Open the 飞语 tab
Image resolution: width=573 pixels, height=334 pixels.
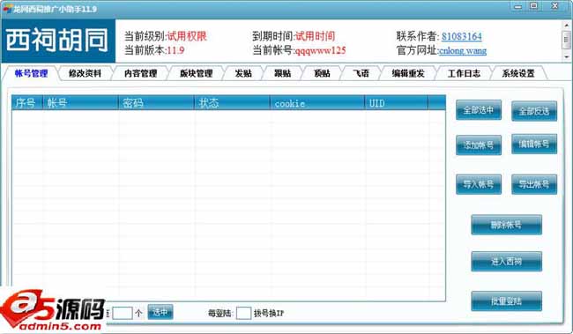(x=361, y=73)
